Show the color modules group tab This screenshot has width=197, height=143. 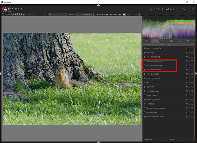(x=171, y=41)
